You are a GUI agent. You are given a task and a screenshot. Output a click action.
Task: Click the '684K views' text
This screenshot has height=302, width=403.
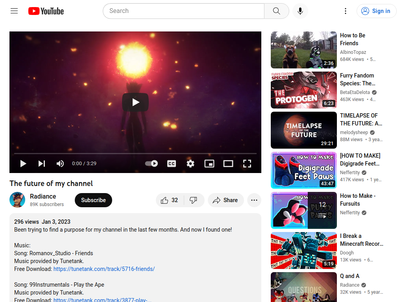click(x=352, y=59)
